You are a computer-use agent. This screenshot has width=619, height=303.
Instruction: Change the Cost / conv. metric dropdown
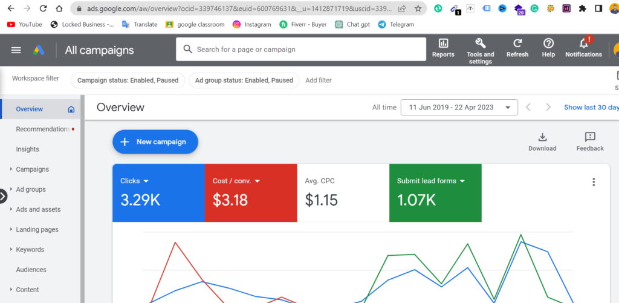click(257, 181)
